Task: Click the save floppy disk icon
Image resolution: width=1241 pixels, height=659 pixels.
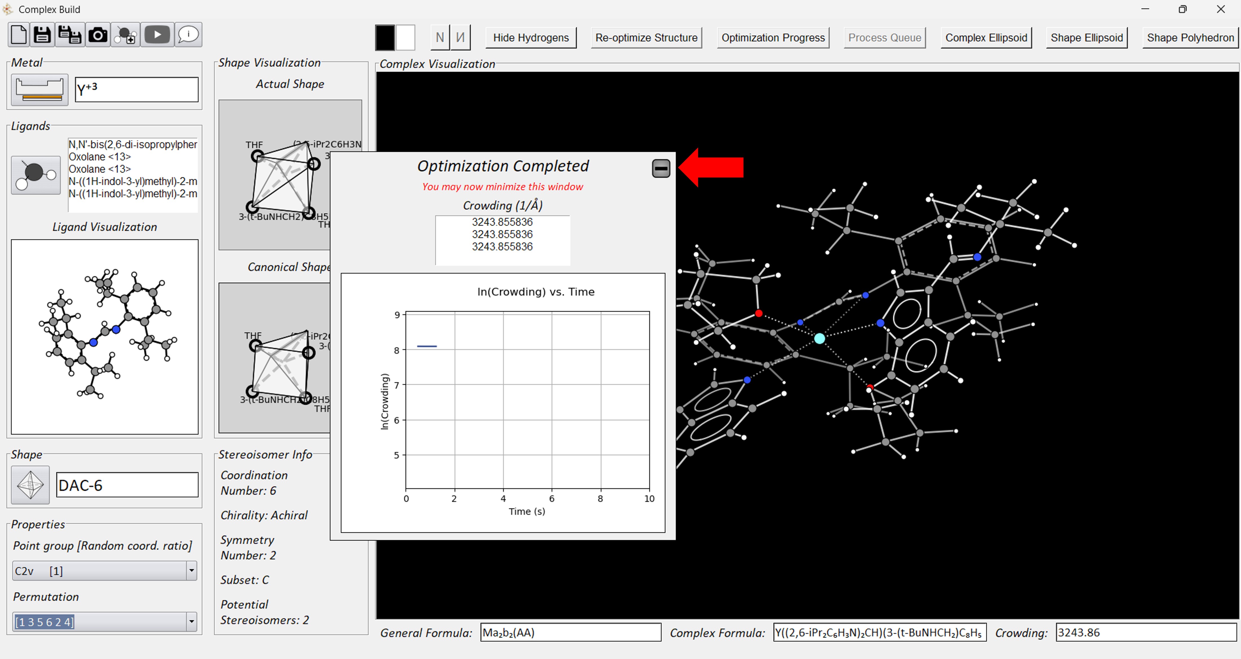Action: [x=42, y=35]
